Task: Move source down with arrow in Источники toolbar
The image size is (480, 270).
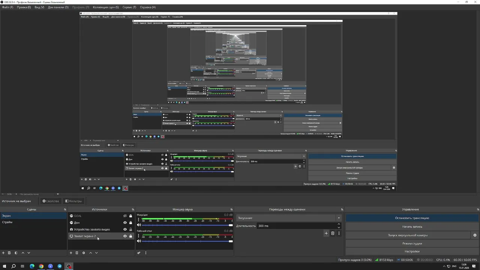Action: [96, 253]
